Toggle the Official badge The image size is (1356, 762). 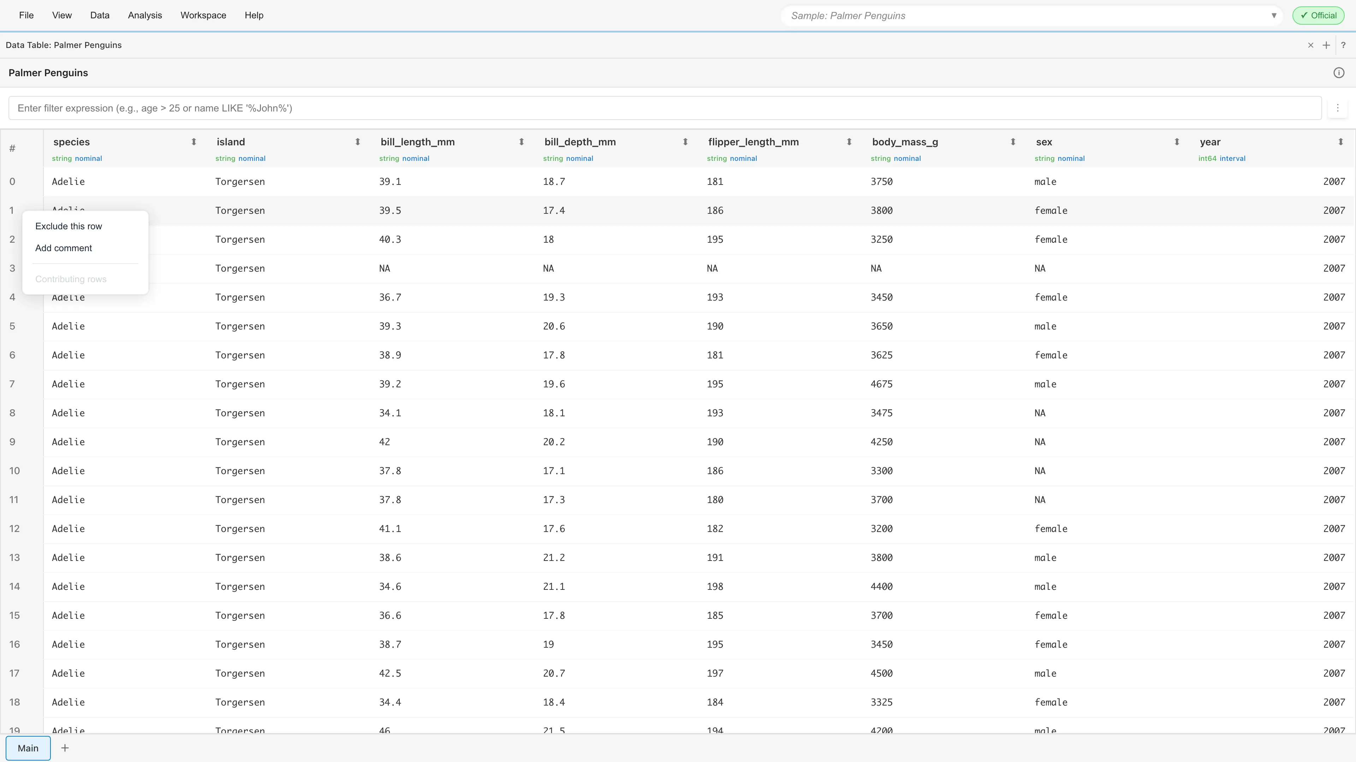point(1318,15)
